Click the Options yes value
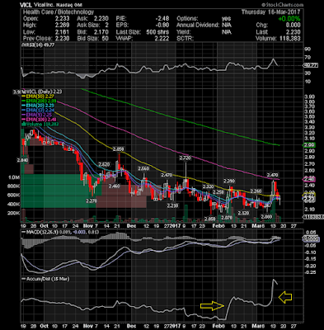Viewport: 324px width, 330px height. coord(227,19)
